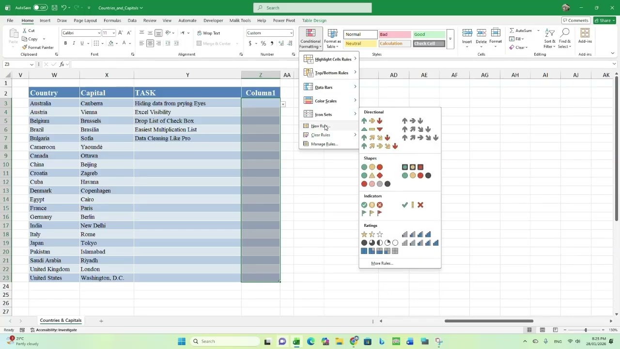Toggle Italic formatting

[x=74, y=43]
